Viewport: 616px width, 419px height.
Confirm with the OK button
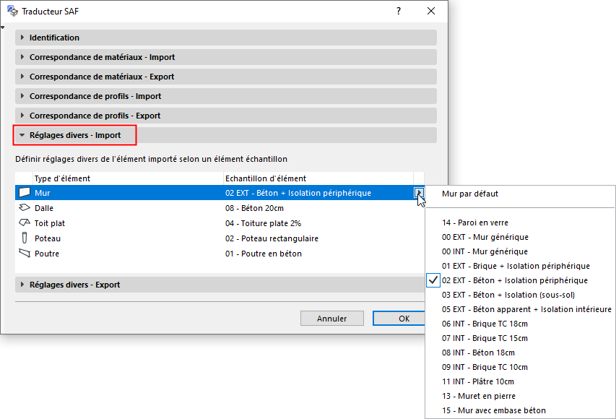pos(399,319)
